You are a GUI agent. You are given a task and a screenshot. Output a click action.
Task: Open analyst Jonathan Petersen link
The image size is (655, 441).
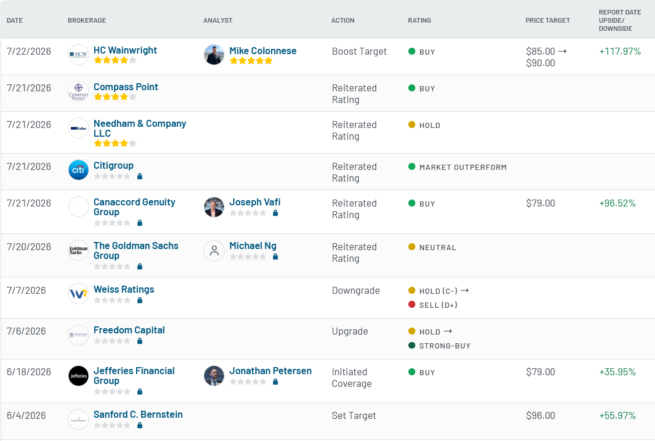[270, 371]
